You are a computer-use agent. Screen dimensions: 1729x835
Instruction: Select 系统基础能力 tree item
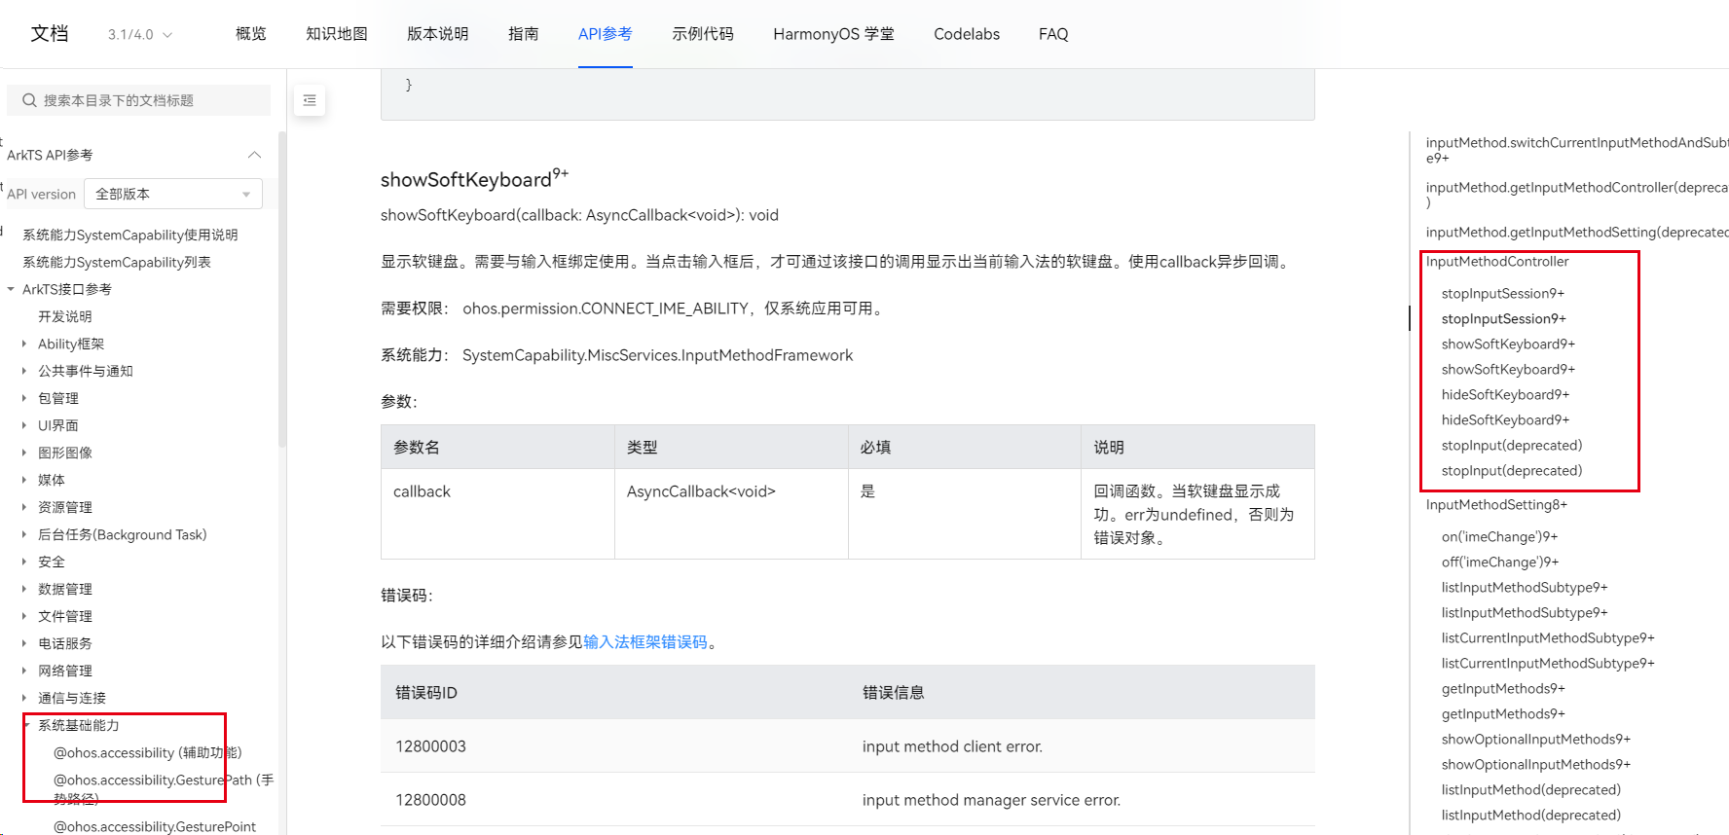pyautogui.click(x=79, y=725)
